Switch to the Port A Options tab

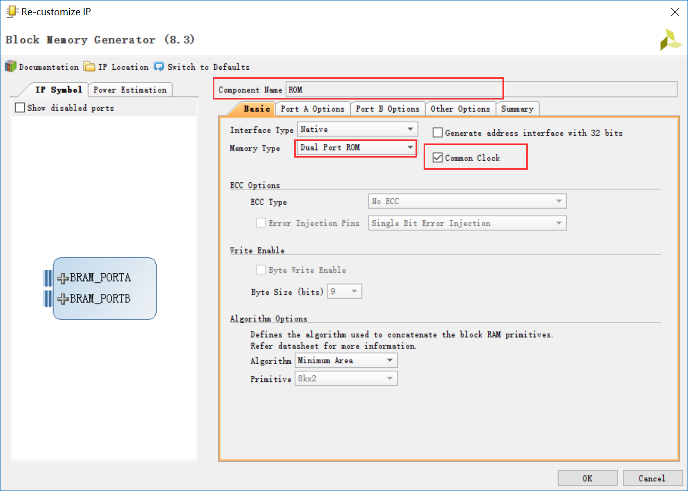tap(312, 109)
